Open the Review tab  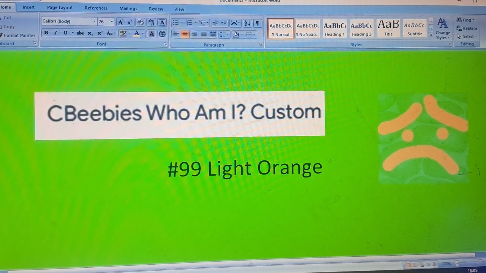156,9
